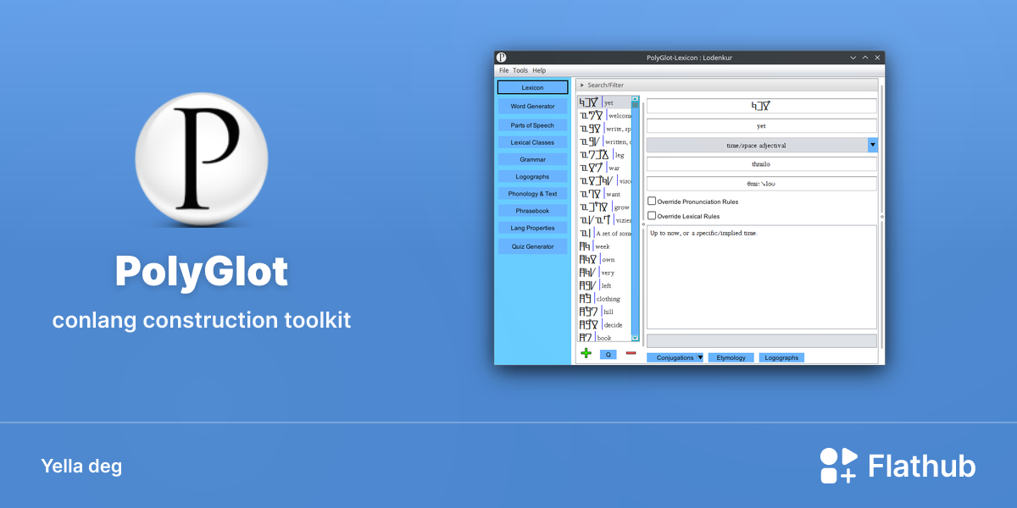The image size is (1017, 508).
Task: Select the 'war' word entry
Action: point(604,168)
